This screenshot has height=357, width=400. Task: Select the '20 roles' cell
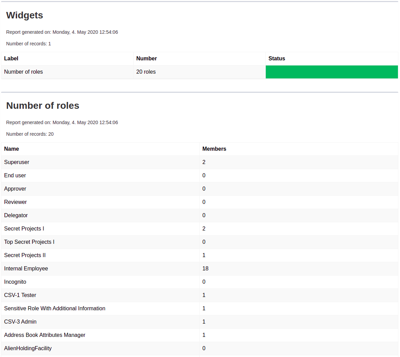(x=146, y=72)
